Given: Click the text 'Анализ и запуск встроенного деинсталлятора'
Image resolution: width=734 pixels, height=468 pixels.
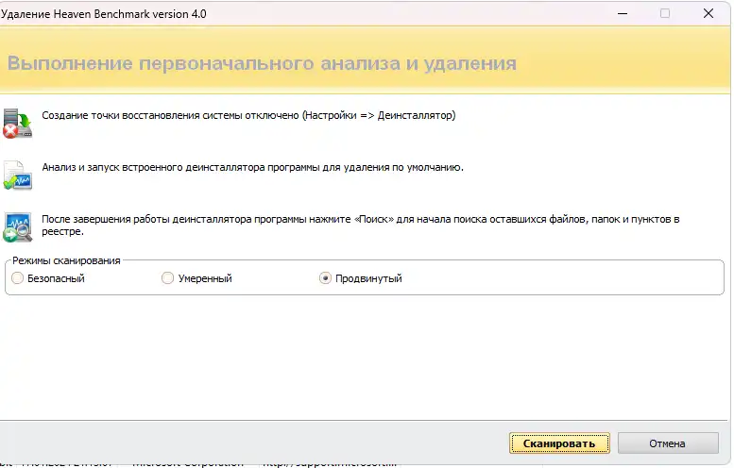Looking at the screenshot, I should coord(154,167).
